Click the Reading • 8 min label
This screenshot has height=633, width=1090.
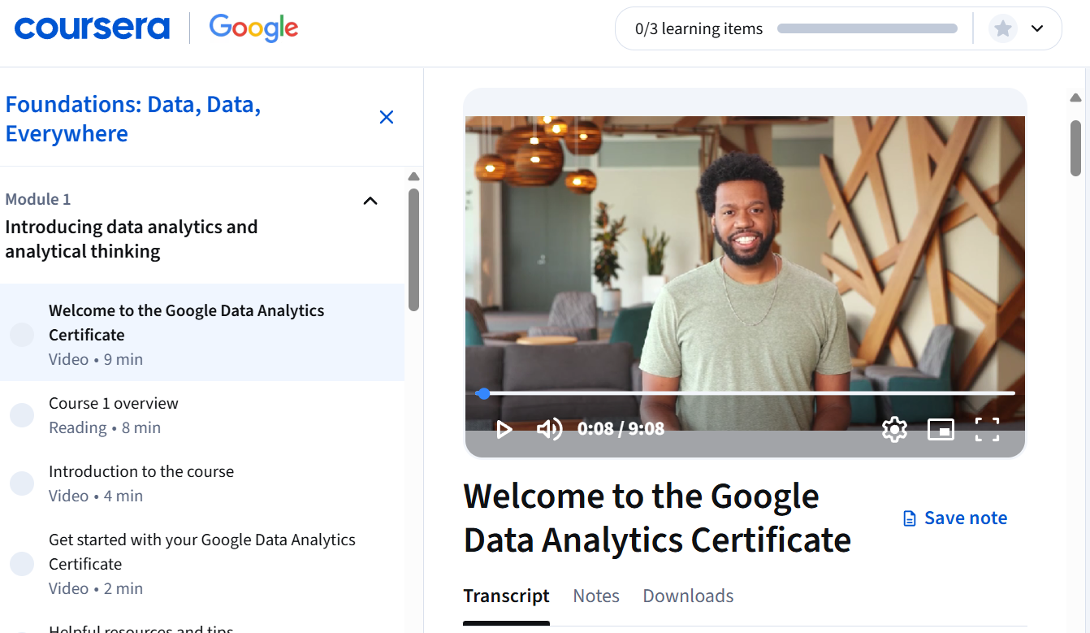[x=105, y=427]
